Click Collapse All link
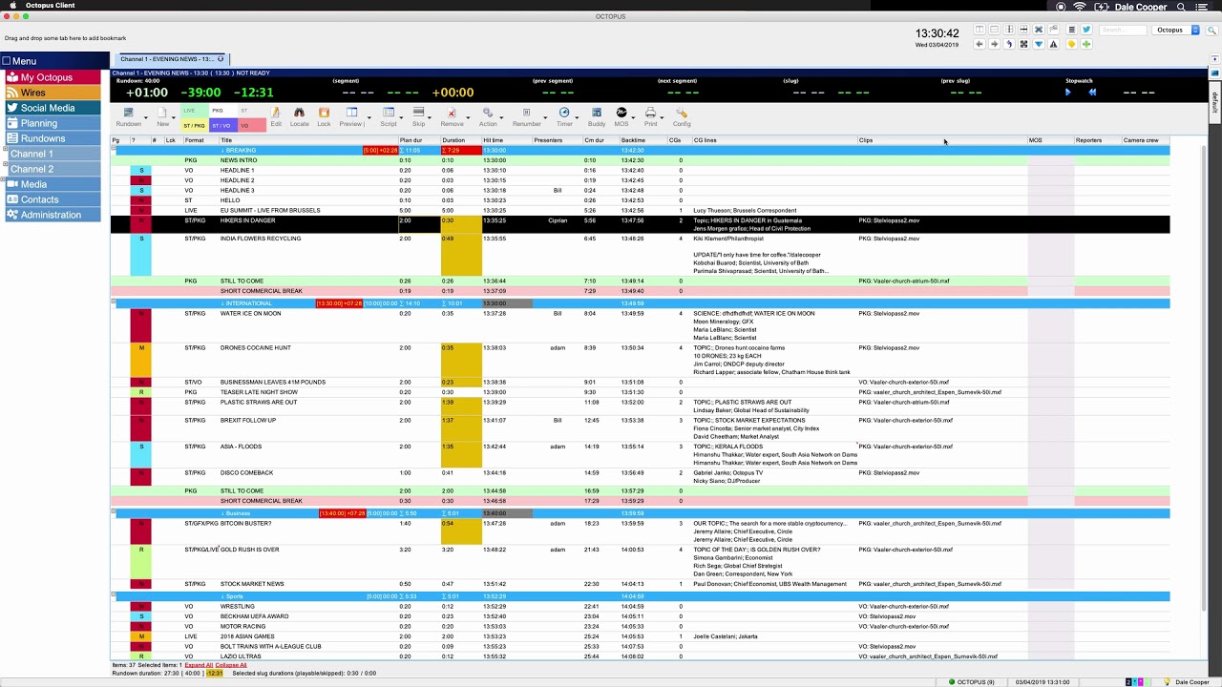The height and width of the screenshot is (687, 1222). 230,664
